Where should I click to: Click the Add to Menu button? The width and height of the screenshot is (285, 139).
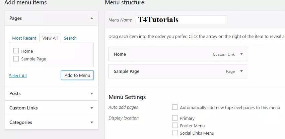(77, 75)
